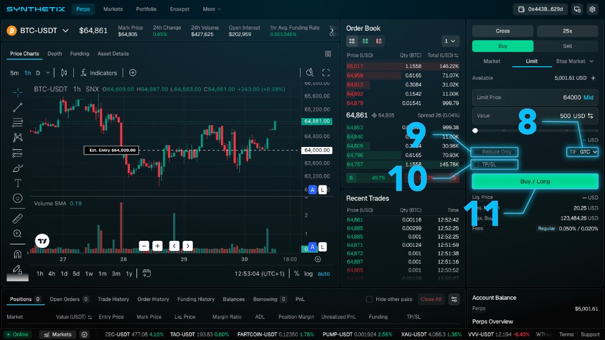Viewport: 605px width, 340px height.
Task: Show both bids and asks order book view
Action: (352, 41)
